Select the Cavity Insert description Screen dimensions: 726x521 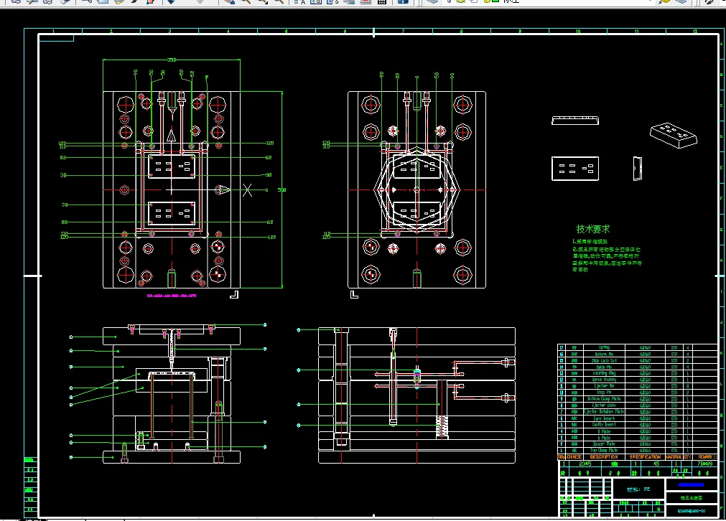point(604,424)
